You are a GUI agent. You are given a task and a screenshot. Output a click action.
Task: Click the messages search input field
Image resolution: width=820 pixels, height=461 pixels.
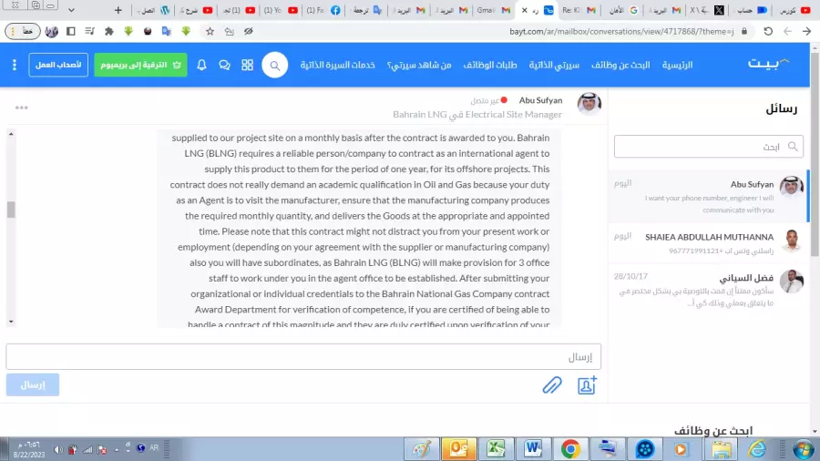pyautogui.click(x=709, y=147)
